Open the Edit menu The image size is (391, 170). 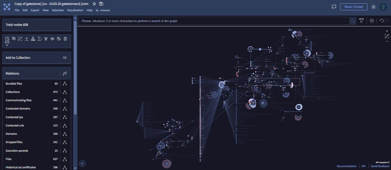coord(25,10)
